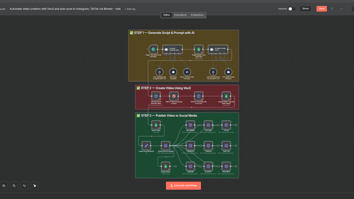Click the Google Sheets: Save Script Idea node

(x=199, y=50)
